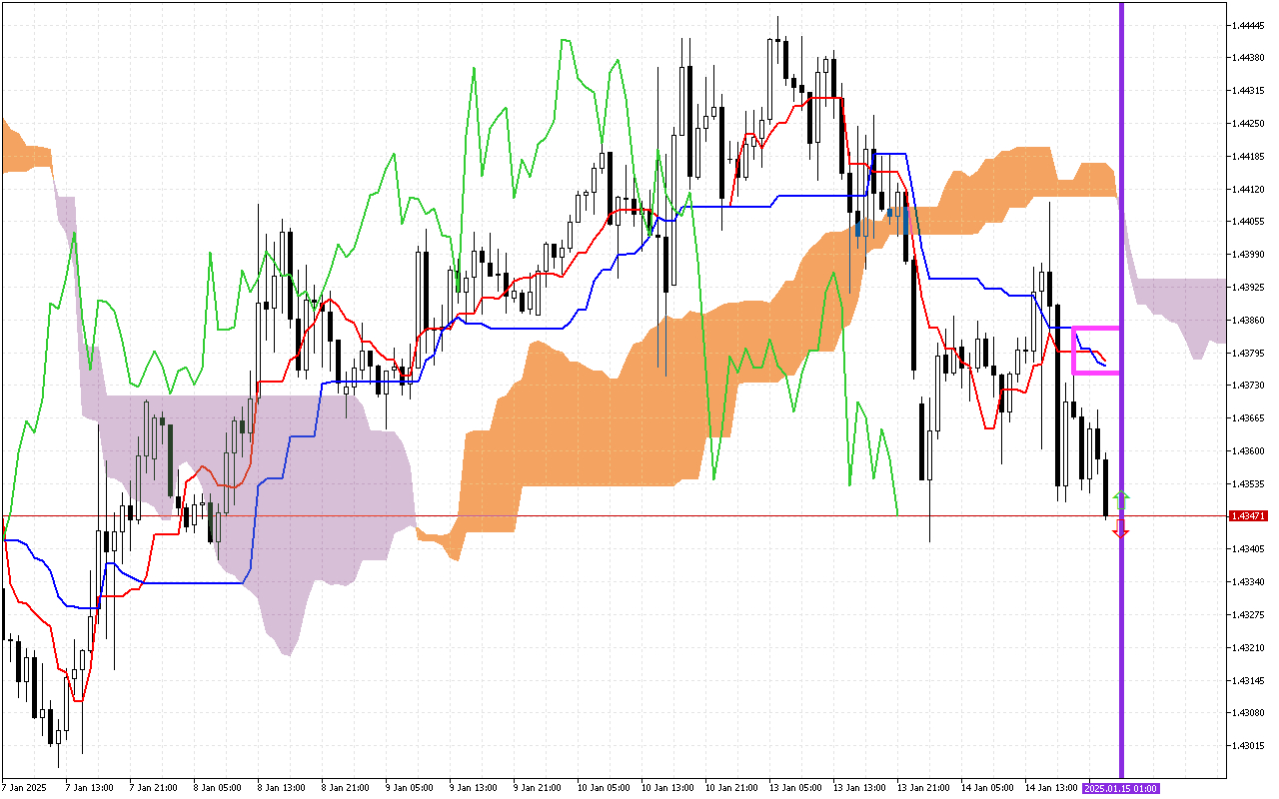Screen dimensions: 1279x799
Task: Click the 10 Jan 13:00 time label
Action: pos(665,788)
